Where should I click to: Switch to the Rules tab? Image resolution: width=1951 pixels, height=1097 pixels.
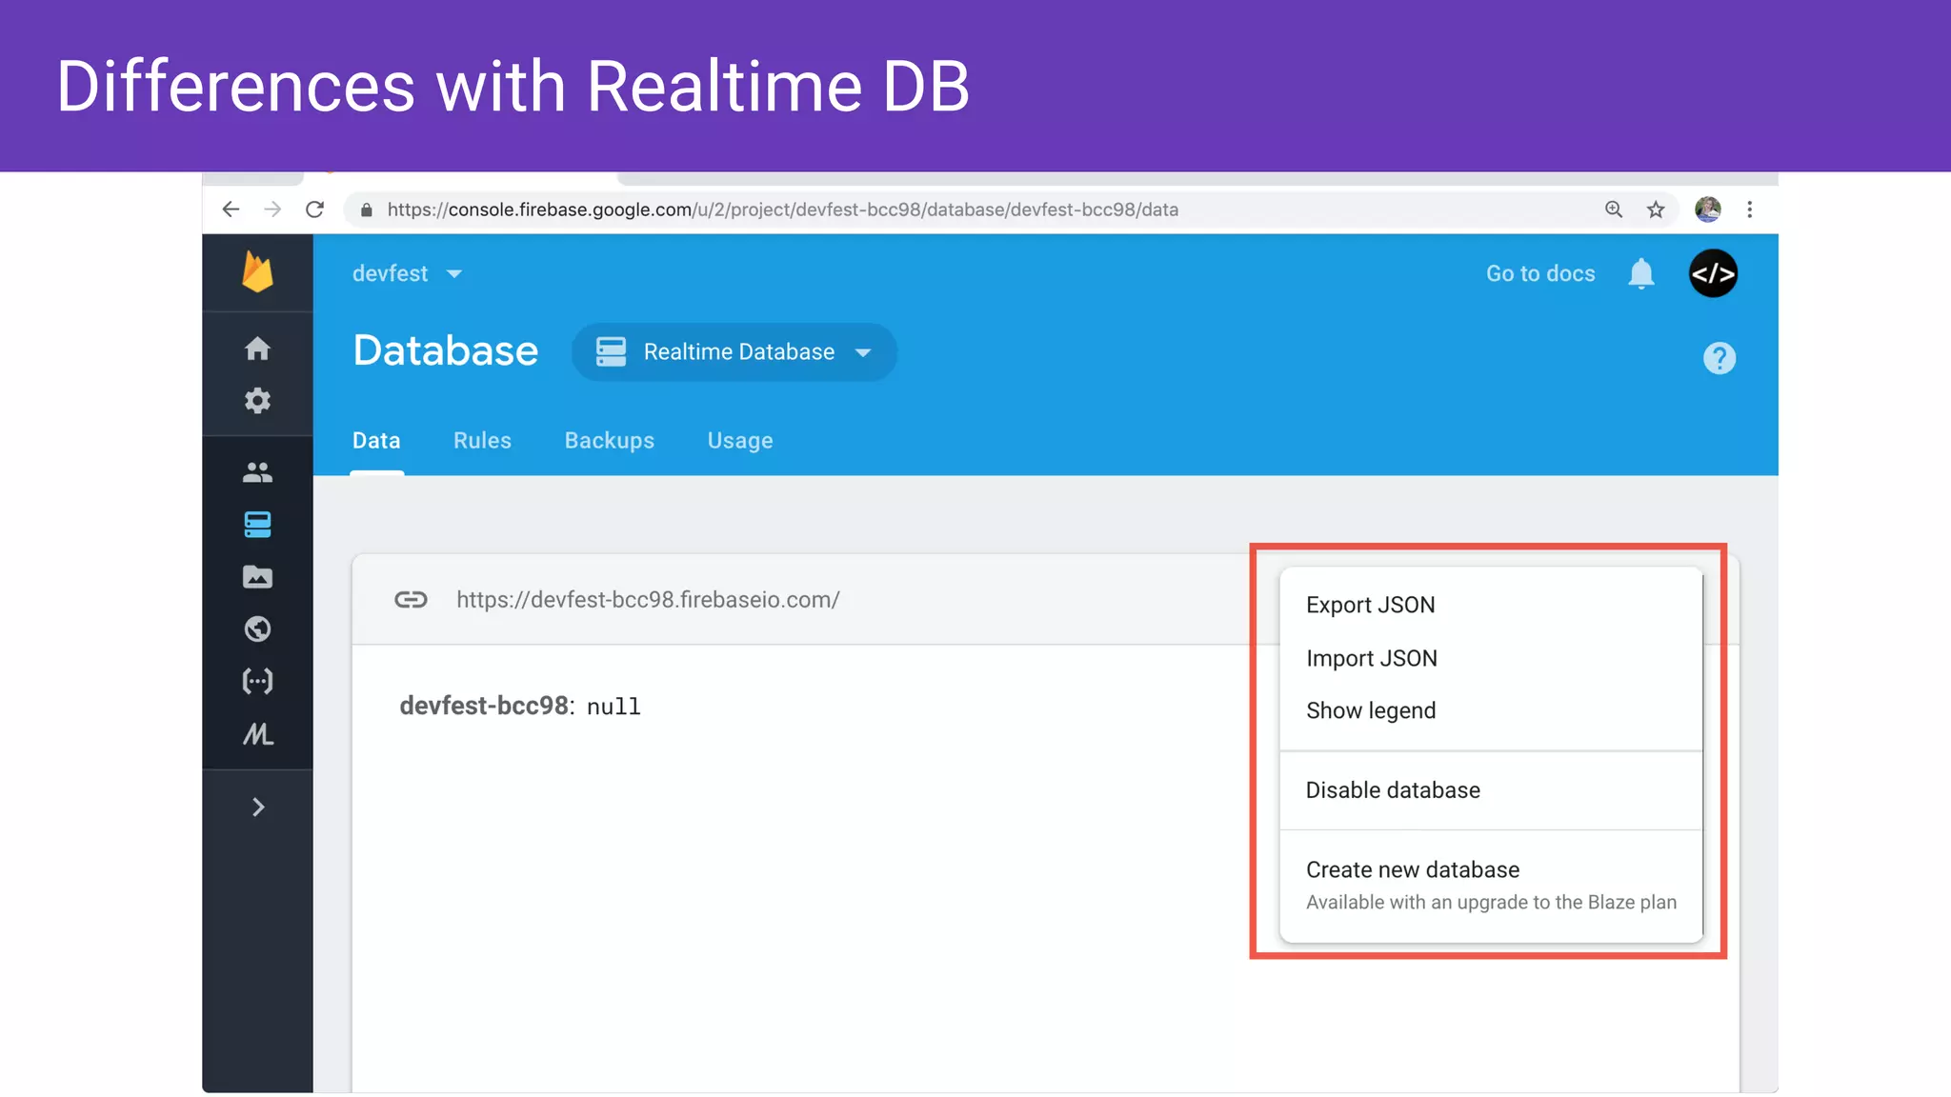coord(482,441)
